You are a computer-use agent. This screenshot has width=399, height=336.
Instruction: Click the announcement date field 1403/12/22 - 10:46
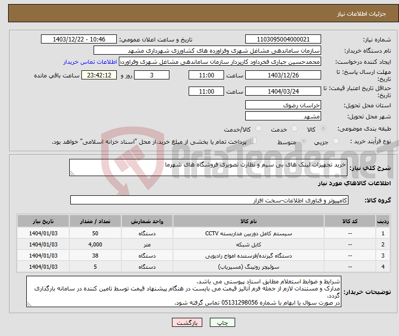click(79, 39)
